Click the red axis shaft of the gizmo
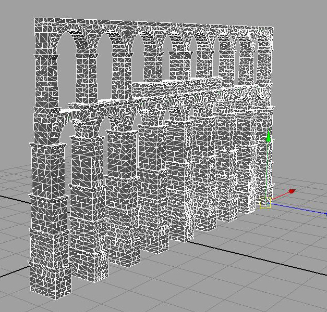Screen dimensions: 327x312 [279, 196]
